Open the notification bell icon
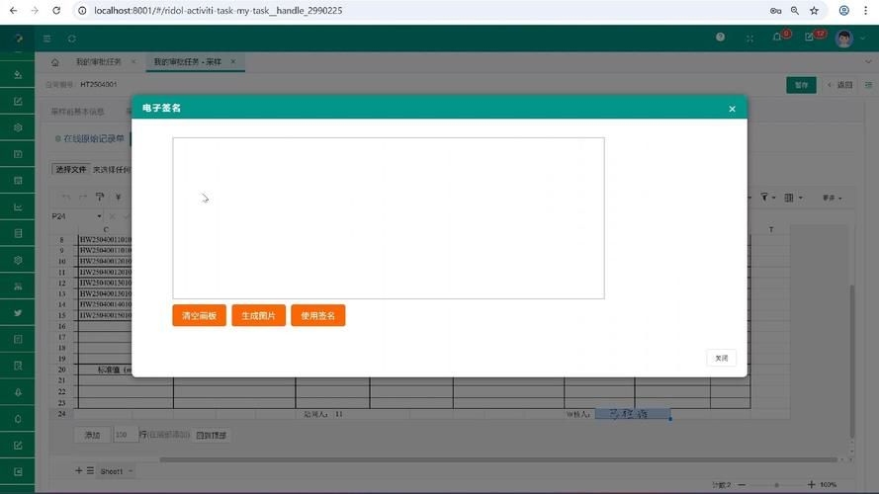This screenshot has height=494, width=879. [x=778, y=39]
